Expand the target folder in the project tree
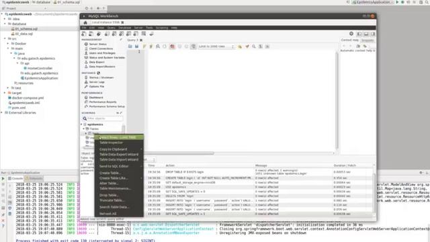This screenshot has width=430, height=242. 5,93
